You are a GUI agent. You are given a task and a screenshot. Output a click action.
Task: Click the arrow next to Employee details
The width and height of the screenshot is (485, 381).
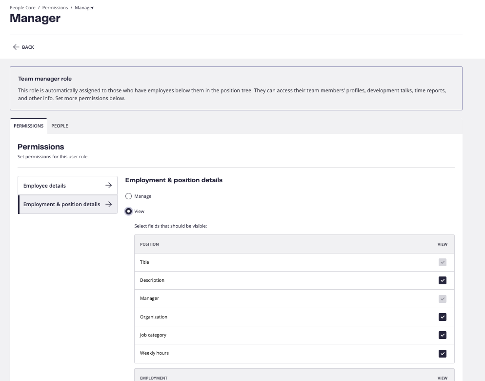109,185
